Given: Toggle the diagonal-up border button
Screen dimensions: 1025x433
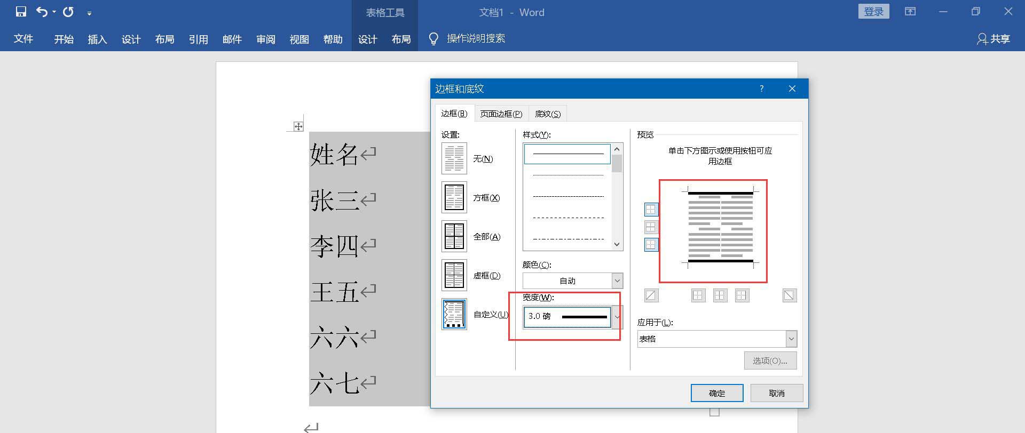Looking at the screenshot, I should [651, 295].
